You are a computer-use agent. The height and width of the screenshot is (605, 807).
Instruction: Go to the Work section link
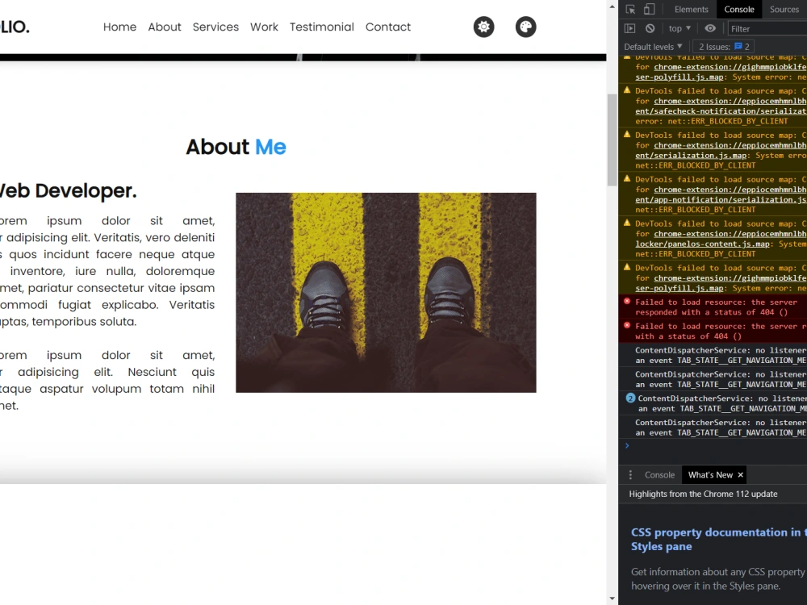[264, 27]
